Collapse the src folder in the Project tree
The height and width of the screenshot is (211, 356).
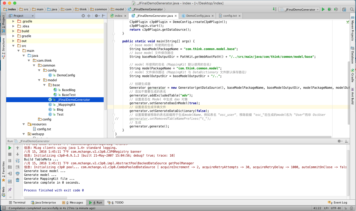click(x=13, y=46)
